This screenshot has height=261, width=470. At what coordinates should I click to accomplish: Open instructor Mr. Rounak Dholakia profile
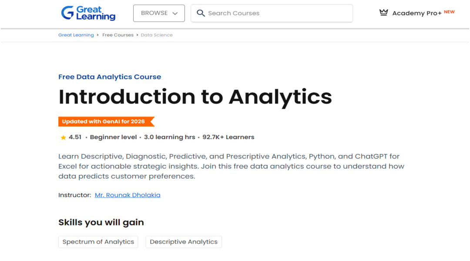(x=128, y=195)
